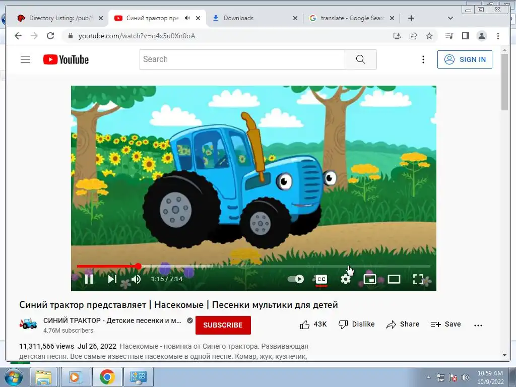Open the Action Center flag icon
The width and height of the screenshot is (516, 387).
coord(453,377)
